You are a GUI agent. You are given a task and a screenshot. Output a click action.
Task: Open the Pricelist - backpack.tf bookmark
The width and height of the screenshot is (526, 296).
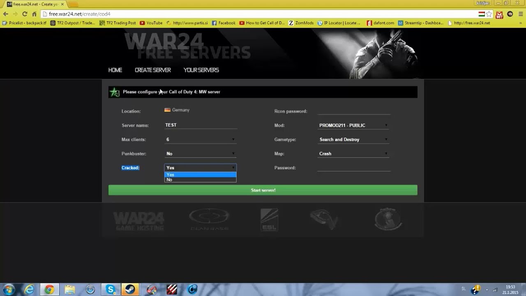point(24,23)
